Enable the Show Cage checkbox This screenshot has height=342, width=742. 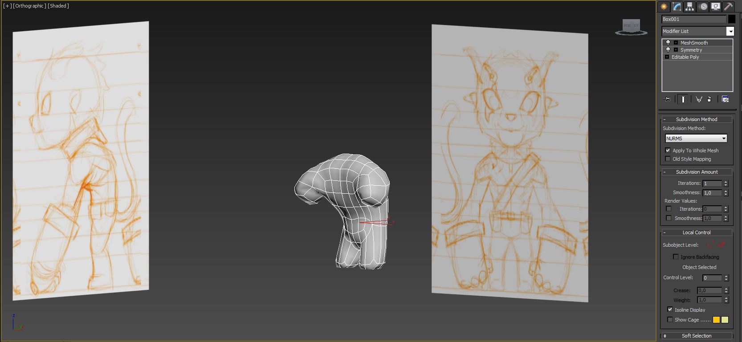point(670,320)
